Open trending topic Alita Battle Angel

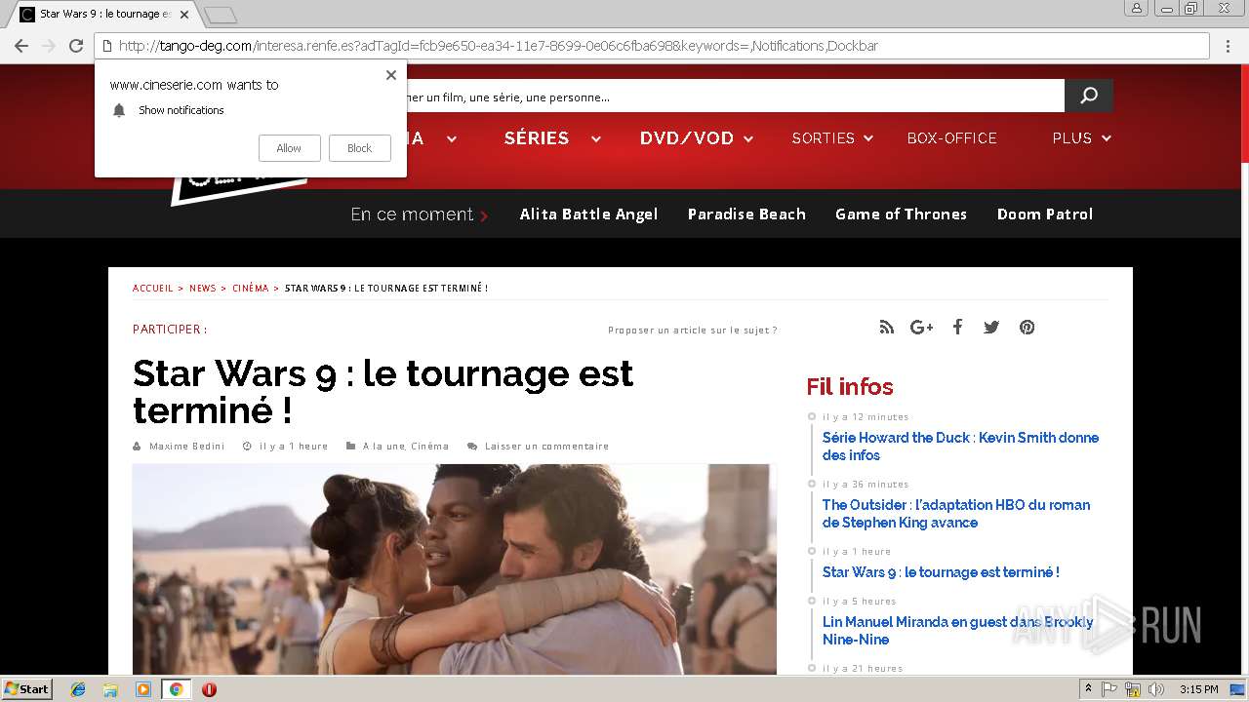(588, 214)
